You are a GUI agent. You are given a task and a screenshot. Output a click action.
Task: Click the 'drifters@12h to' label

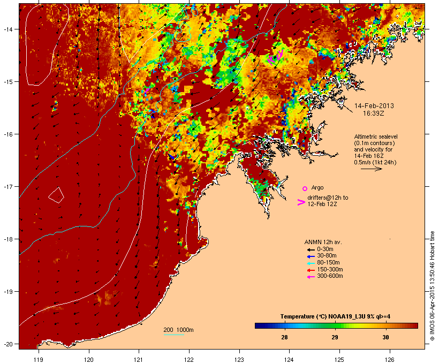(x=328, y=198)
